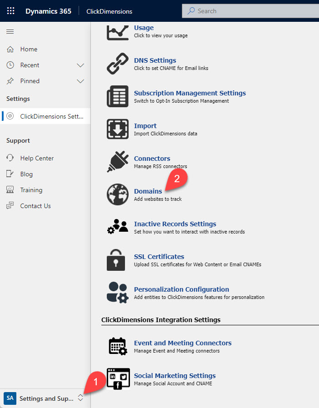Click 'Manage Event and Meeting connectors' text

(x=177, y=351)
